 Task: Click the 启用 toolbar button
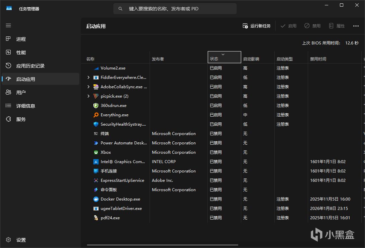coord(289,26)
